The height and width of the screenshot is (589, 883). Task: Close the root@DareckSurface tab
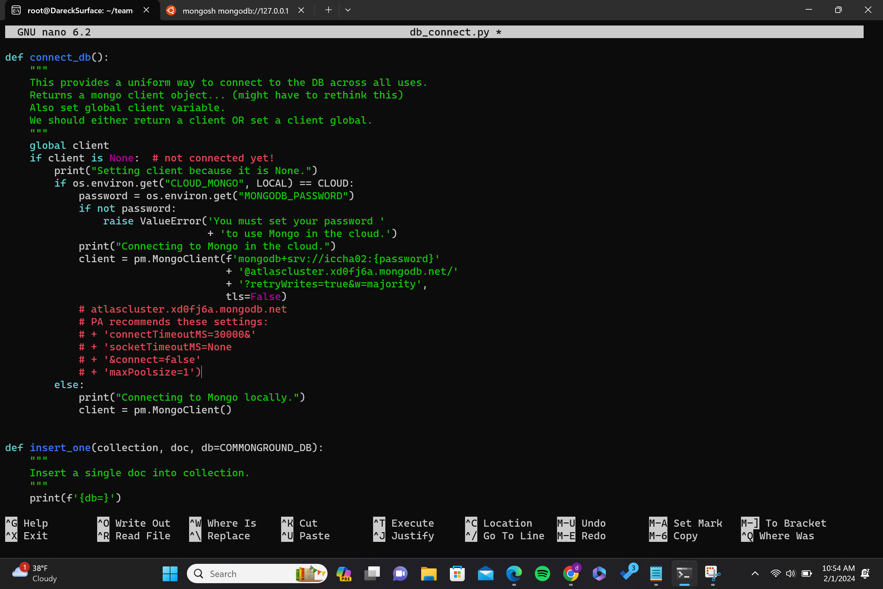(x=147, y=10)
